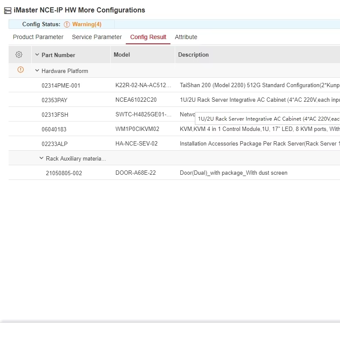
Task: Click model SWTC-H4825GE01-...
Action: pos(143,114)
